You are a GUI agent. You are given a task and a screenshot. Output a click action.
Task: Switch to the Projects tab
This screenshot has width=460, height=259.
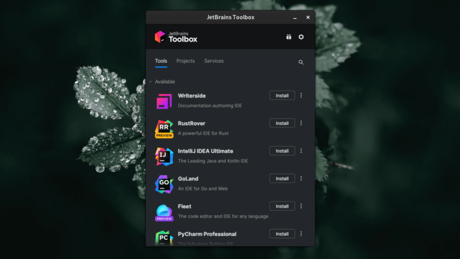point(186,61)
